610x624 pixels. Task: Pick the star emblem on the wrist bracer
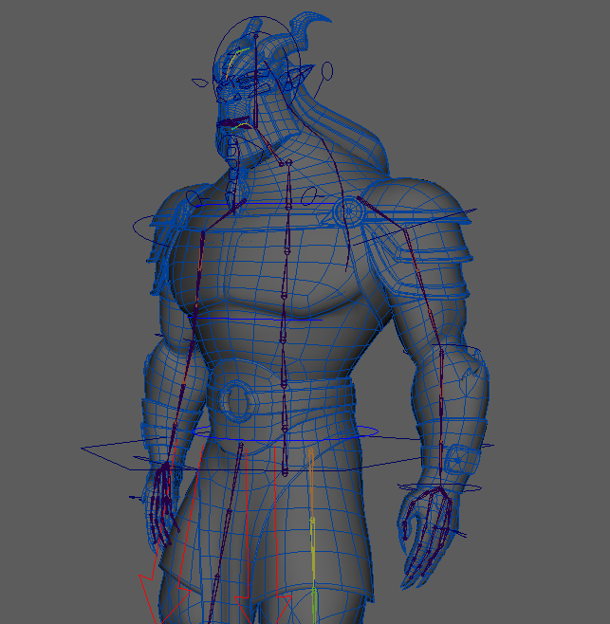(x=457, y=461)
